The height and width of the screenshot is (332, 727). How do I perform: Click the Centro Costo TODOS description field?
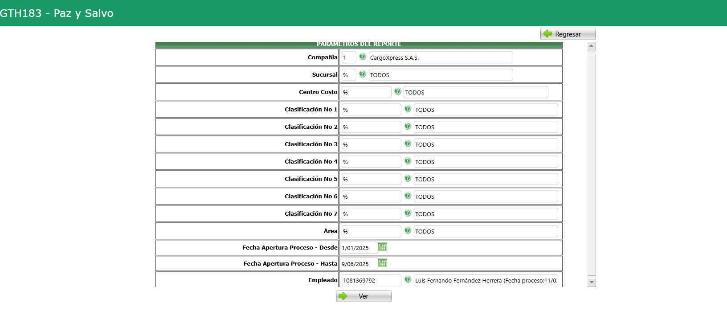tap(476, 92)
